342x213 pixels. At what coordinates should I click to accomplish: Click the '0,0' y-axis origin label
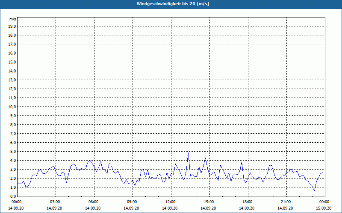point(13,196)
